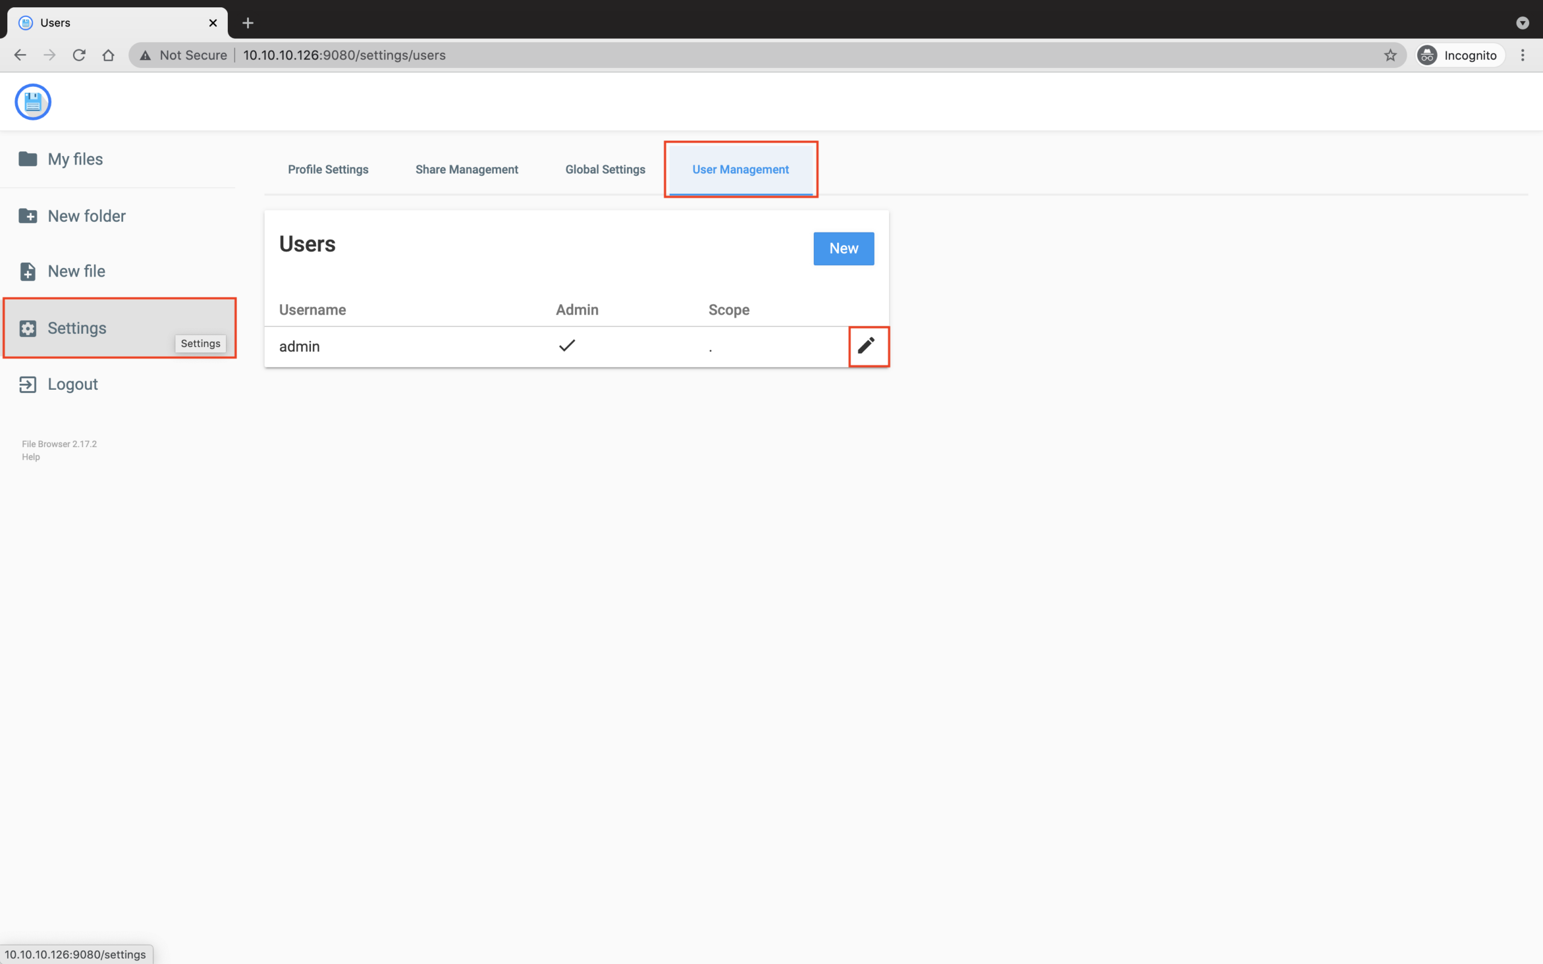Bookmark the page using the star icon

click(x=1391, y=55)
